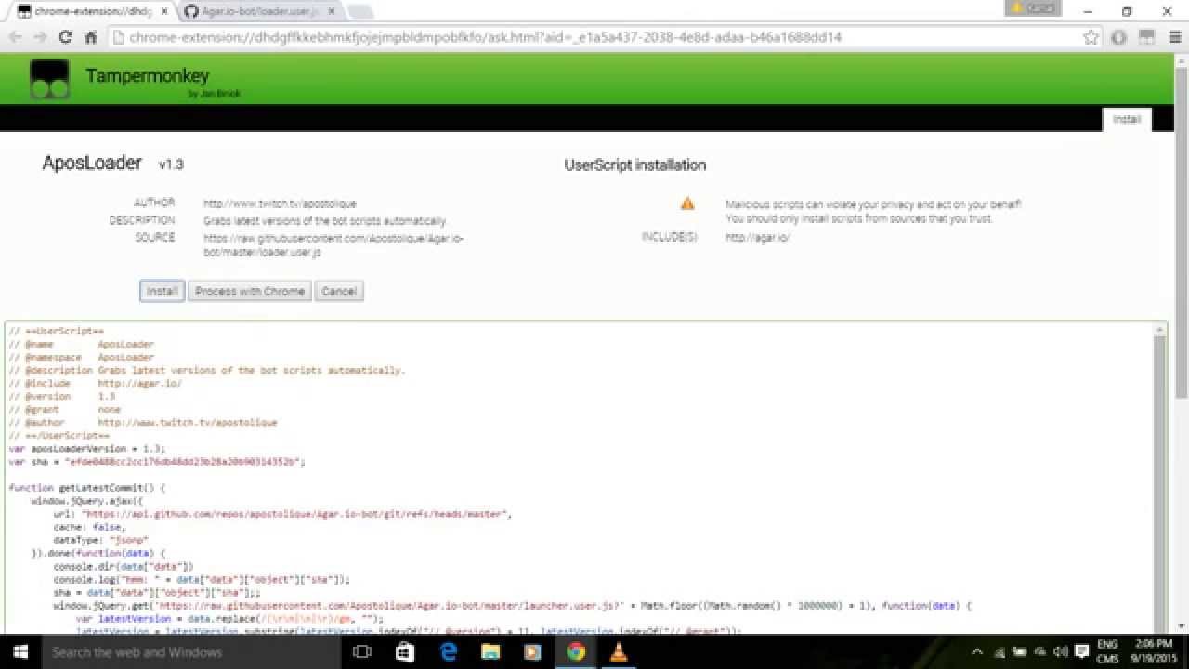1189x669 pixels.
Task: Go forward in browser history
Action: [40, 37]
